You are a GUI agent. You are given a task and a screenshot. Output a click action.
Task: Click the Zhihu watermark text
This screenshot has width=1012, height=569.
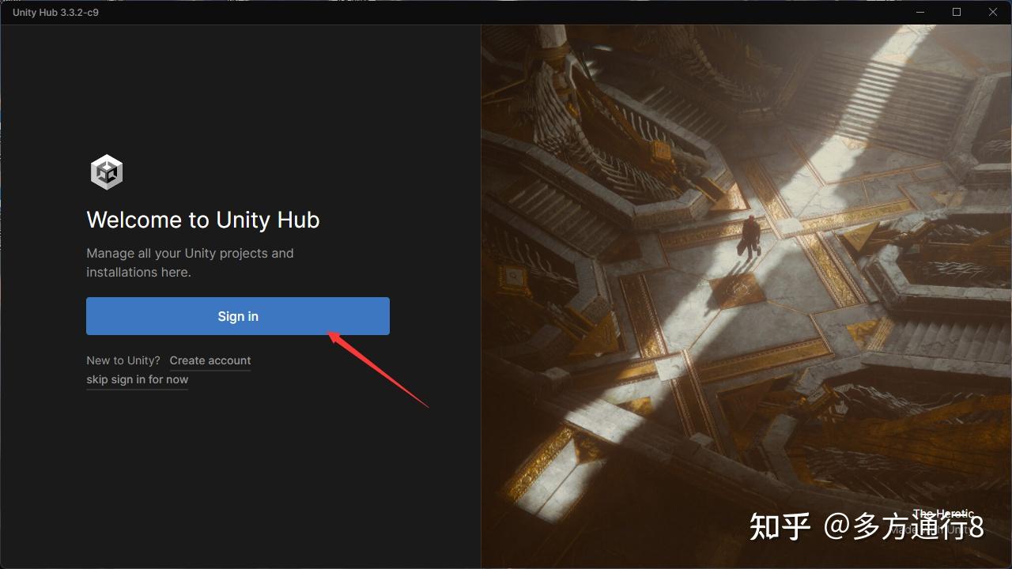click(864, 527)
